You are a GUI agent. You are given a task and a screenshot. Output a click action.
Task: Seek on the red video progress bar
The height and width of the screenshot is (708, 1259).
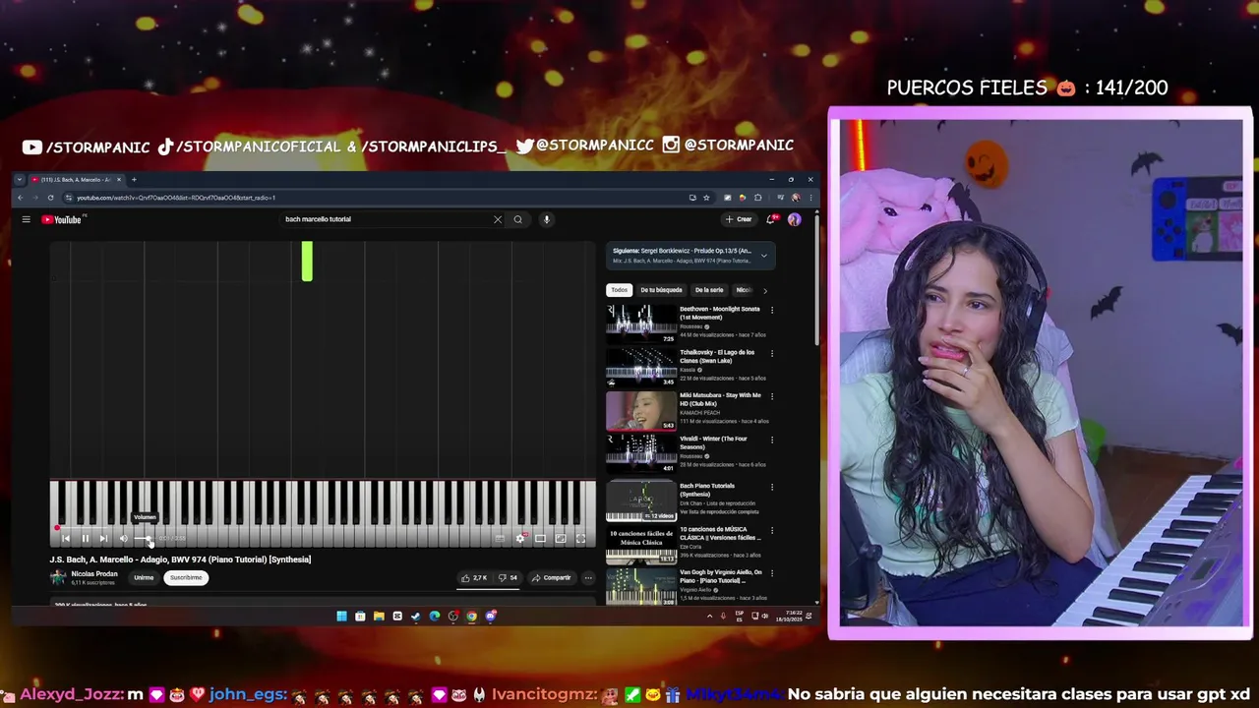click(323, 528)
